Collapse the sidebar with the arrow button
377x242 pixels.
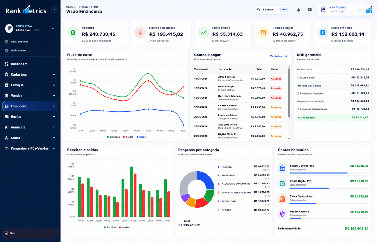[x=54, y=10]
